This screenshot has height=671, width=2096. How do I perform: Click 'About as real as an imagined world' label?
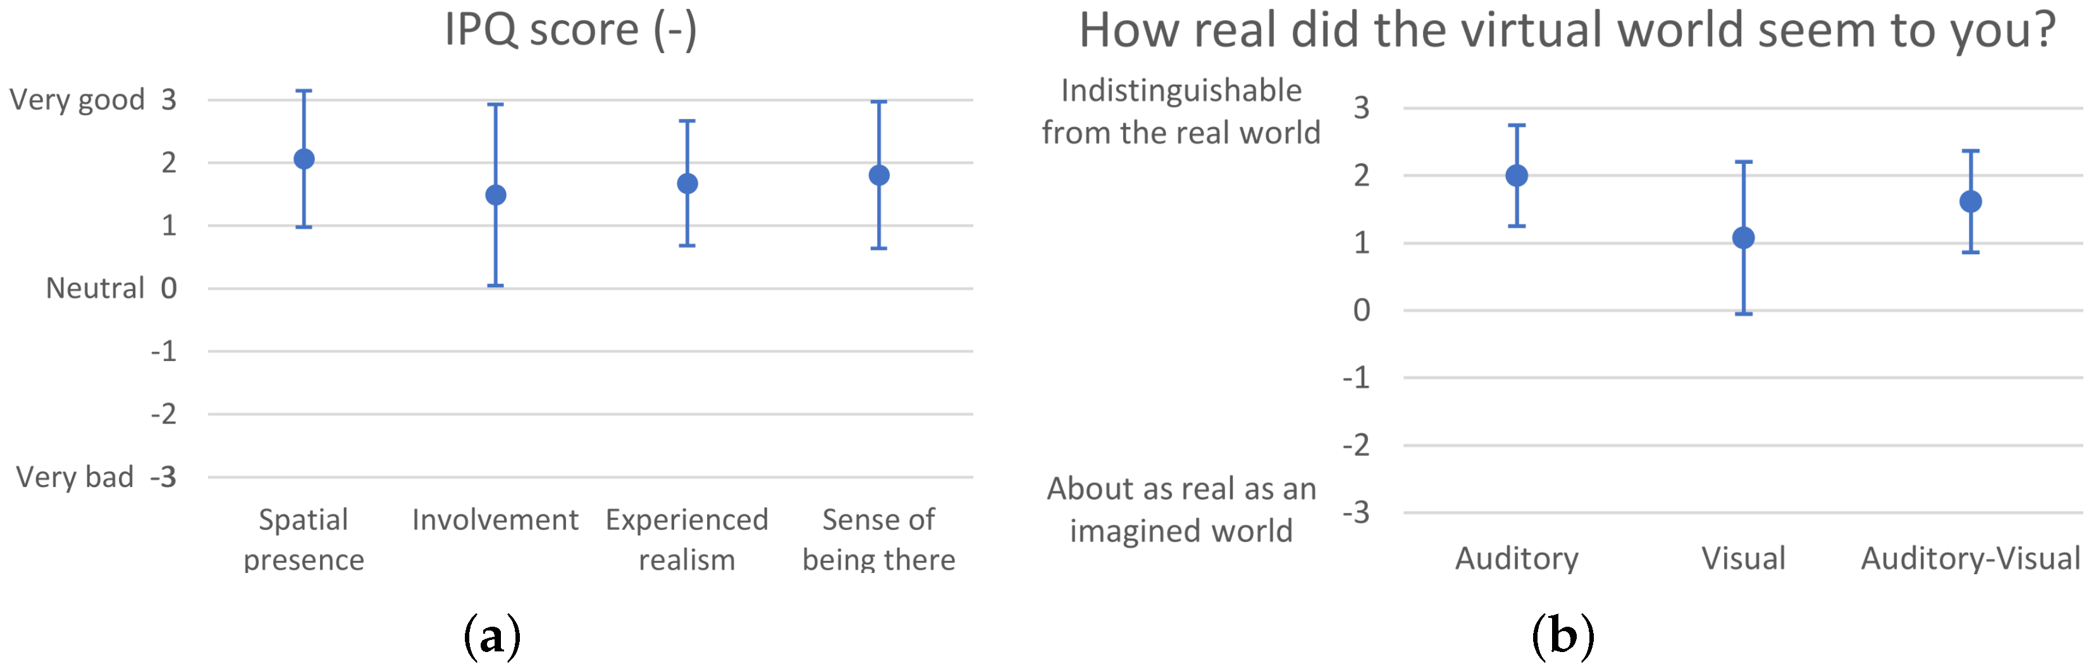point(1181,510)
